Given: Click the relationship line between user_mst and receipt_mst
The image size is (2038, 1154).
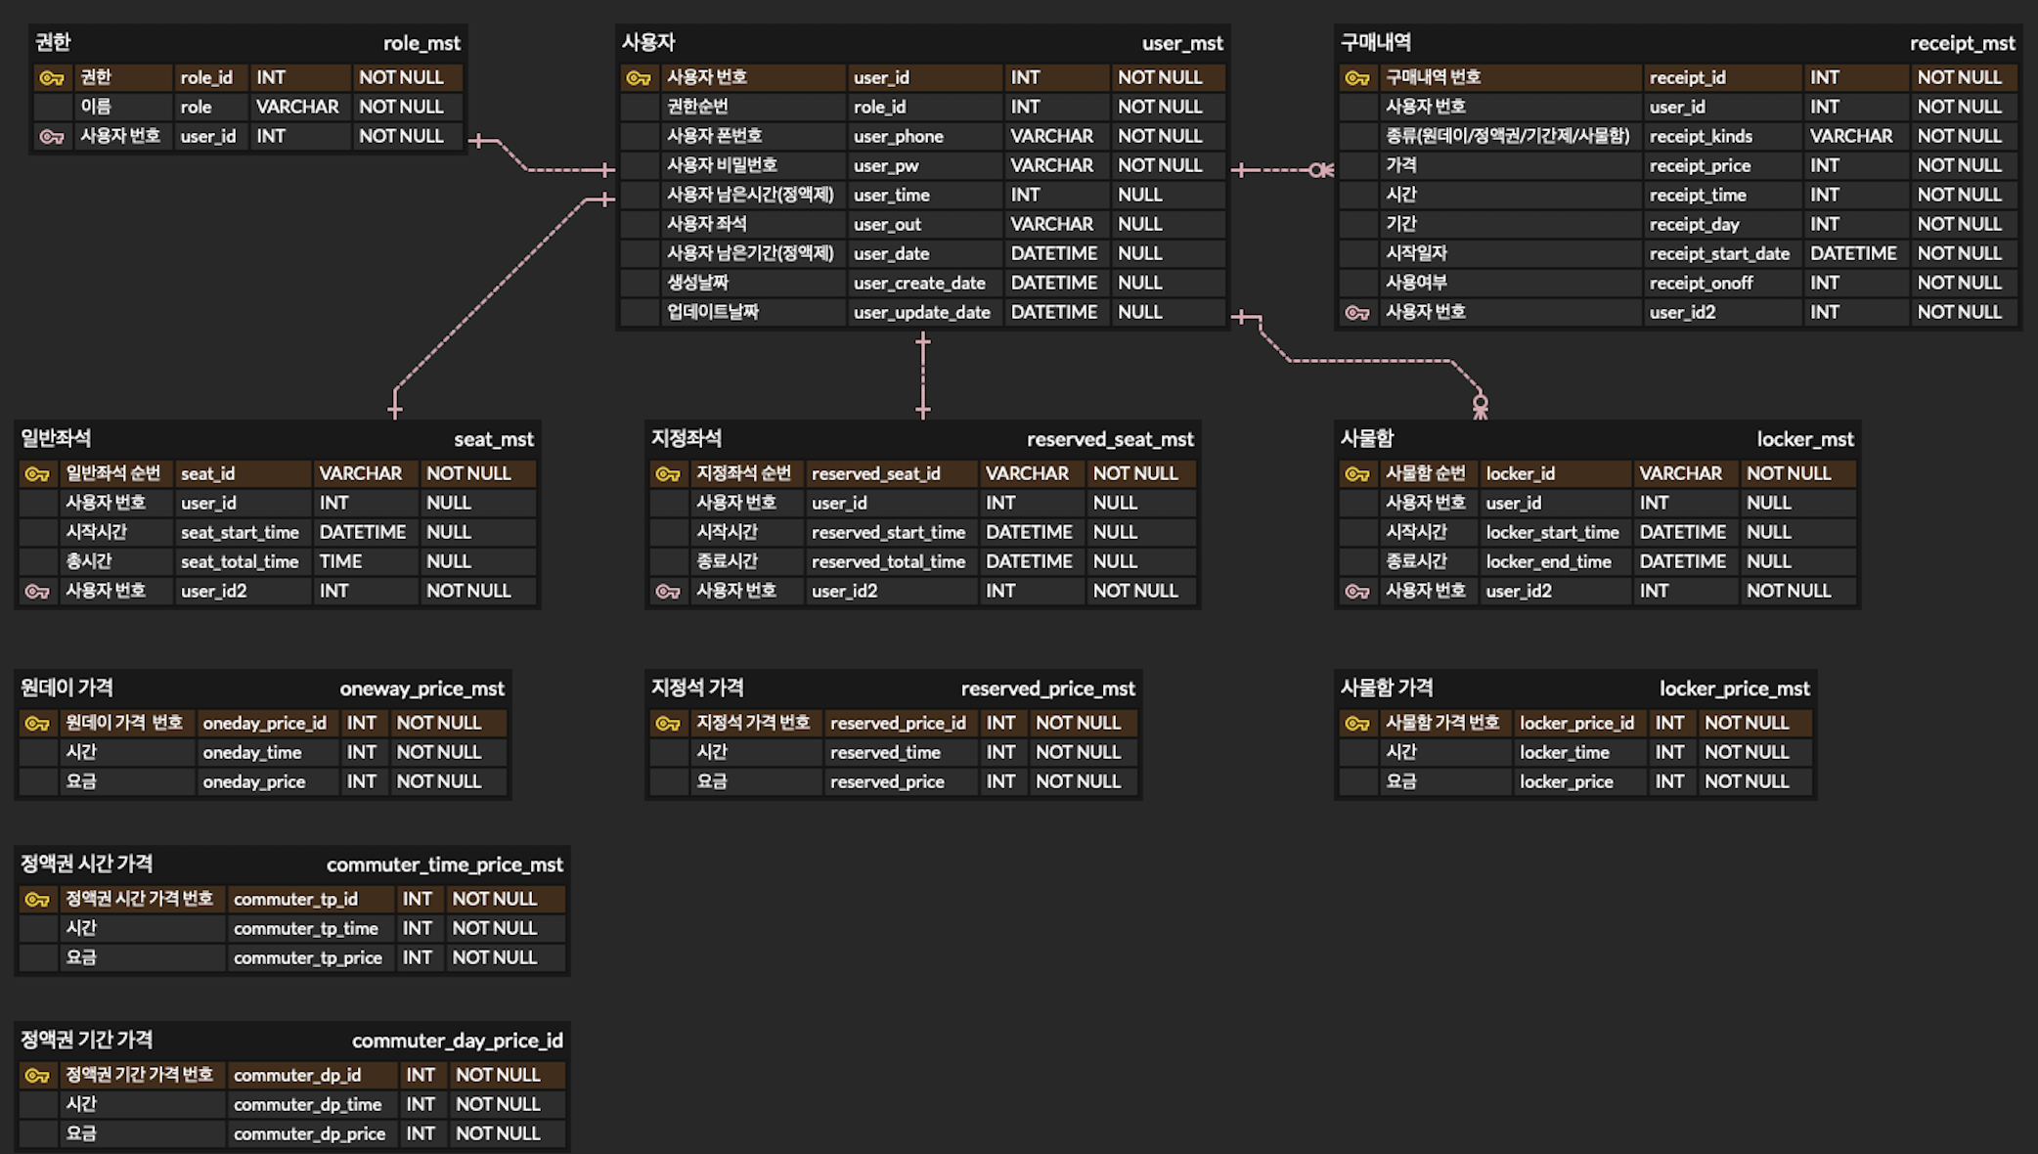Looking at the screenshot, I should [1281, 168].
